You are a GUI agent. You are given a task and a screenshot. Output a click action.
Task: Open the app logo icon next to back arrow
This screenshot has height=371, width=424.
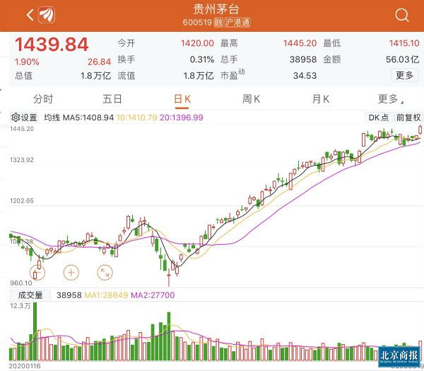click(x=47, y=15)
